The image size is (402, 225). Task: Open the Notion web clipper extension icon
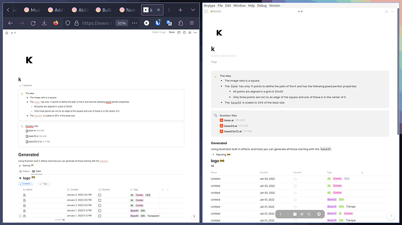[x=146, y=23]
